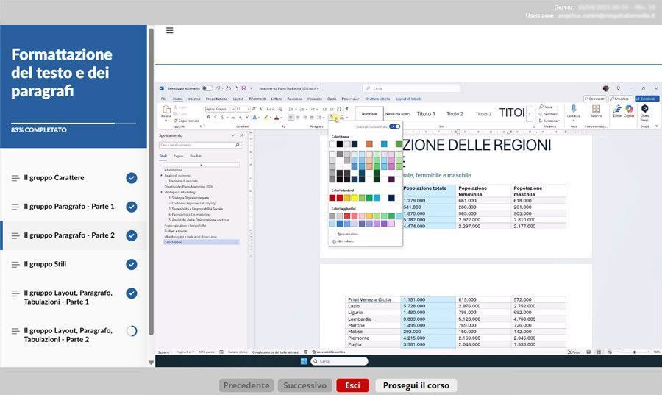Click the red Esci button
This screenshot has height=395, width=662.
[352, 385]
